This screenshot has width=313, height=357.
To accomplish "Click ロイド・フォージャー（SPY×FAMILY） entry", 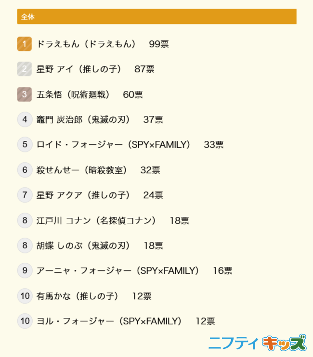I will coord(114,145).
